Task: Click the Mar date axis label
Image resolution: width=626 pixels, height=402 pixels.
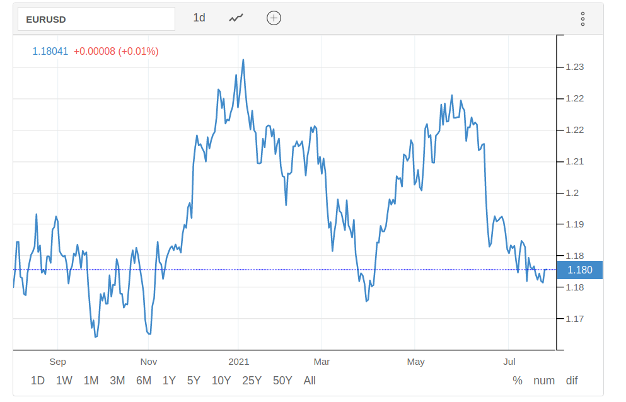Action: tap(322, 362)
